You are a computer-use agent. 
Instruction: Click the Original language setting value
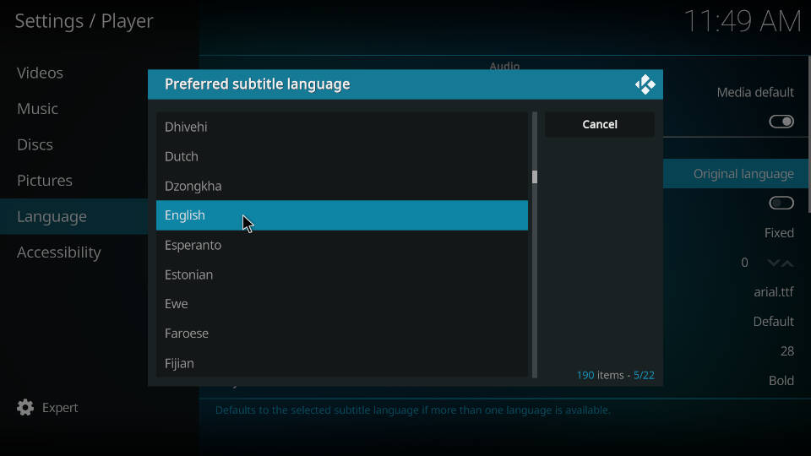743,174
